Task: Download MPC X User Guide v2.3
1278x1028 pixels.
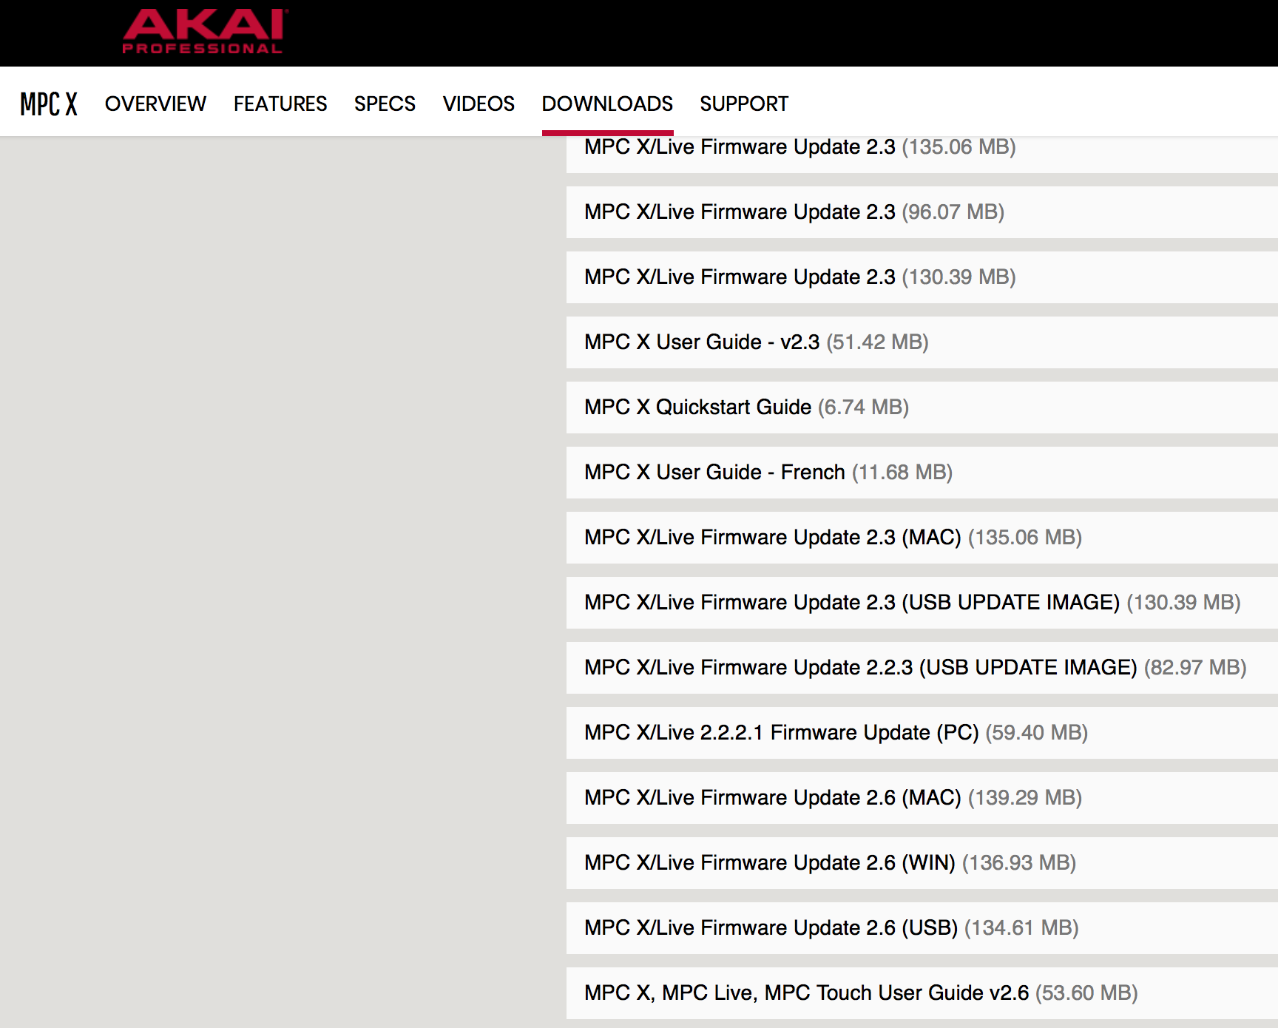Action: click(x=922, y=342)
